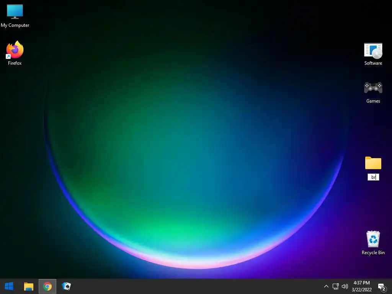Click the Software label text

pyautogui.click(x=373, y=63)
